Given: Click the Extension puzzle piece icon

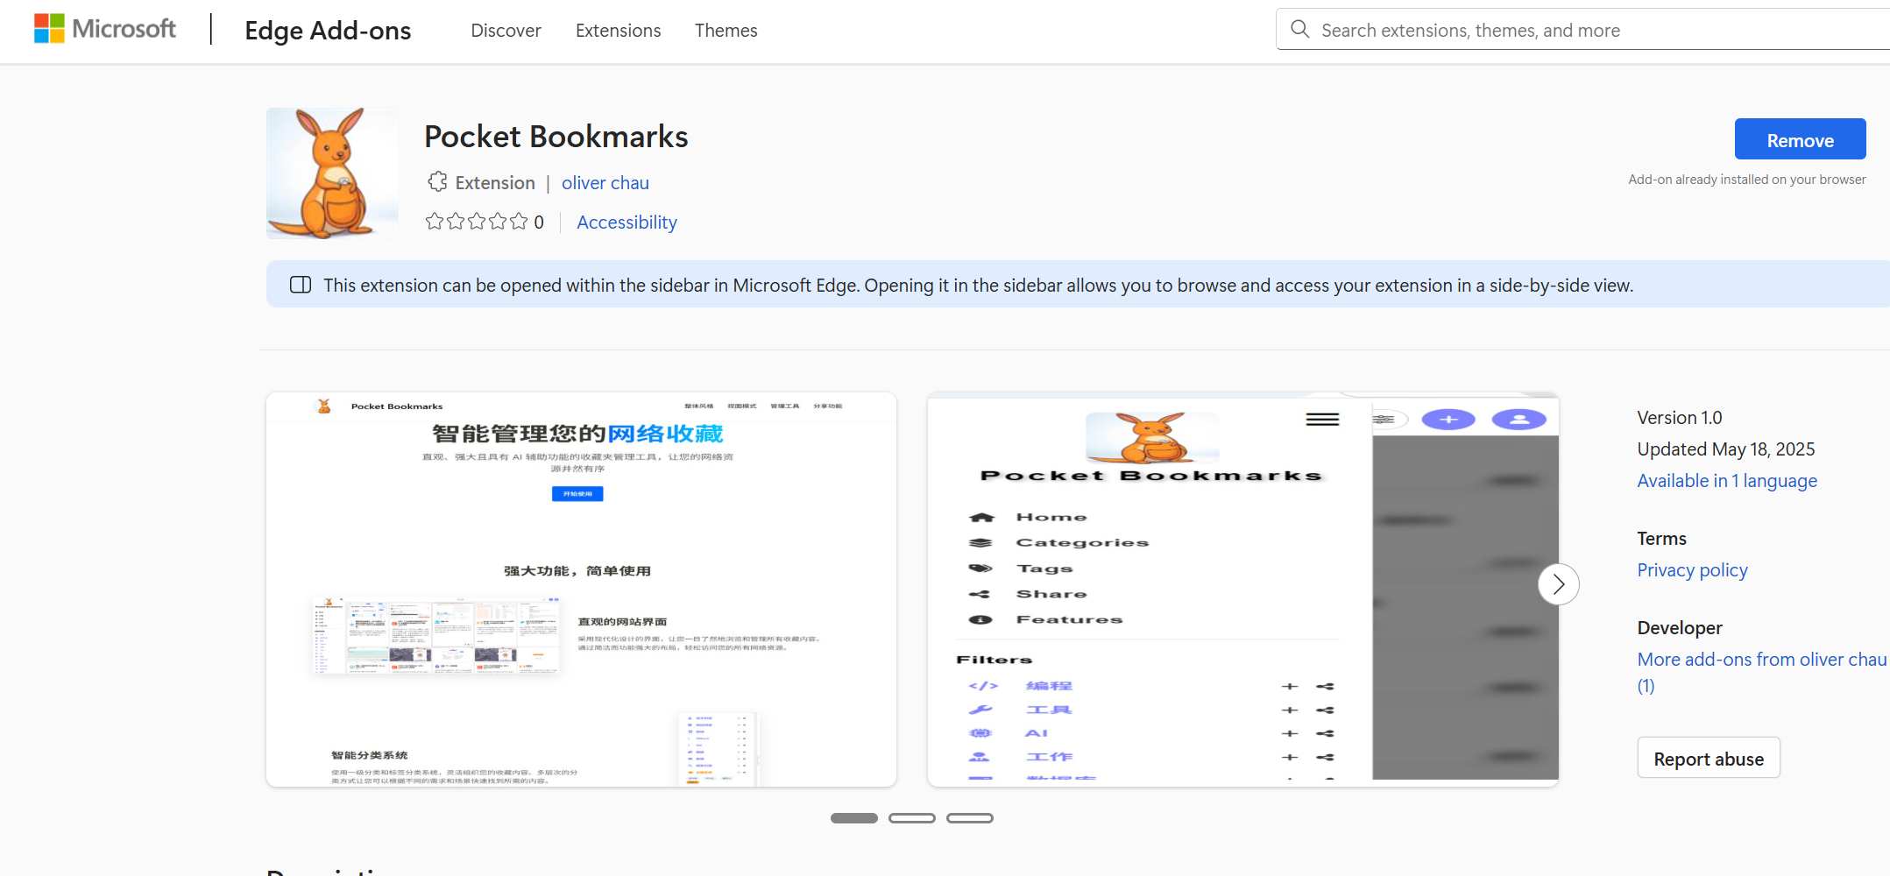Looking at the screenshot, I should [437, 182].
